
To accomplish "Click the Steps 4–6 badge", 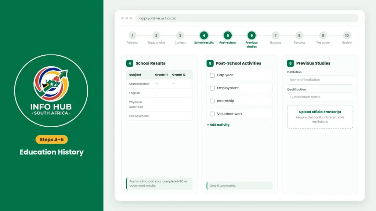I will 51,140.
